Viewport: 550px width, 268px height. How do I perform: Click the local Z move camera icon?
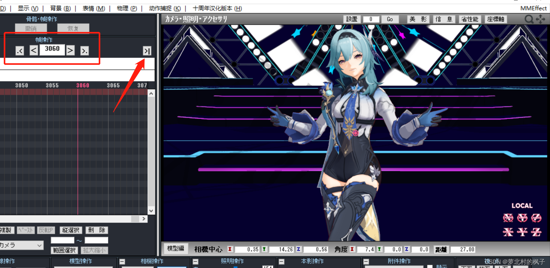click(x=536, y=232)
